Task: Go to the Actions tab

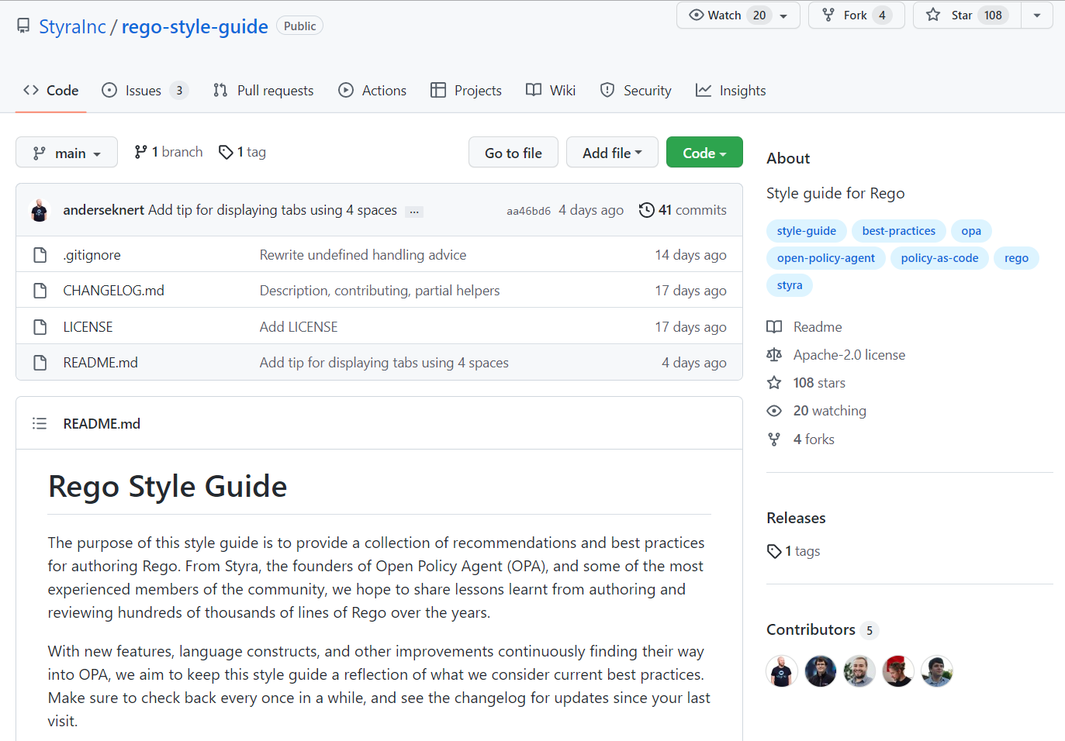Action: point(372,91)
